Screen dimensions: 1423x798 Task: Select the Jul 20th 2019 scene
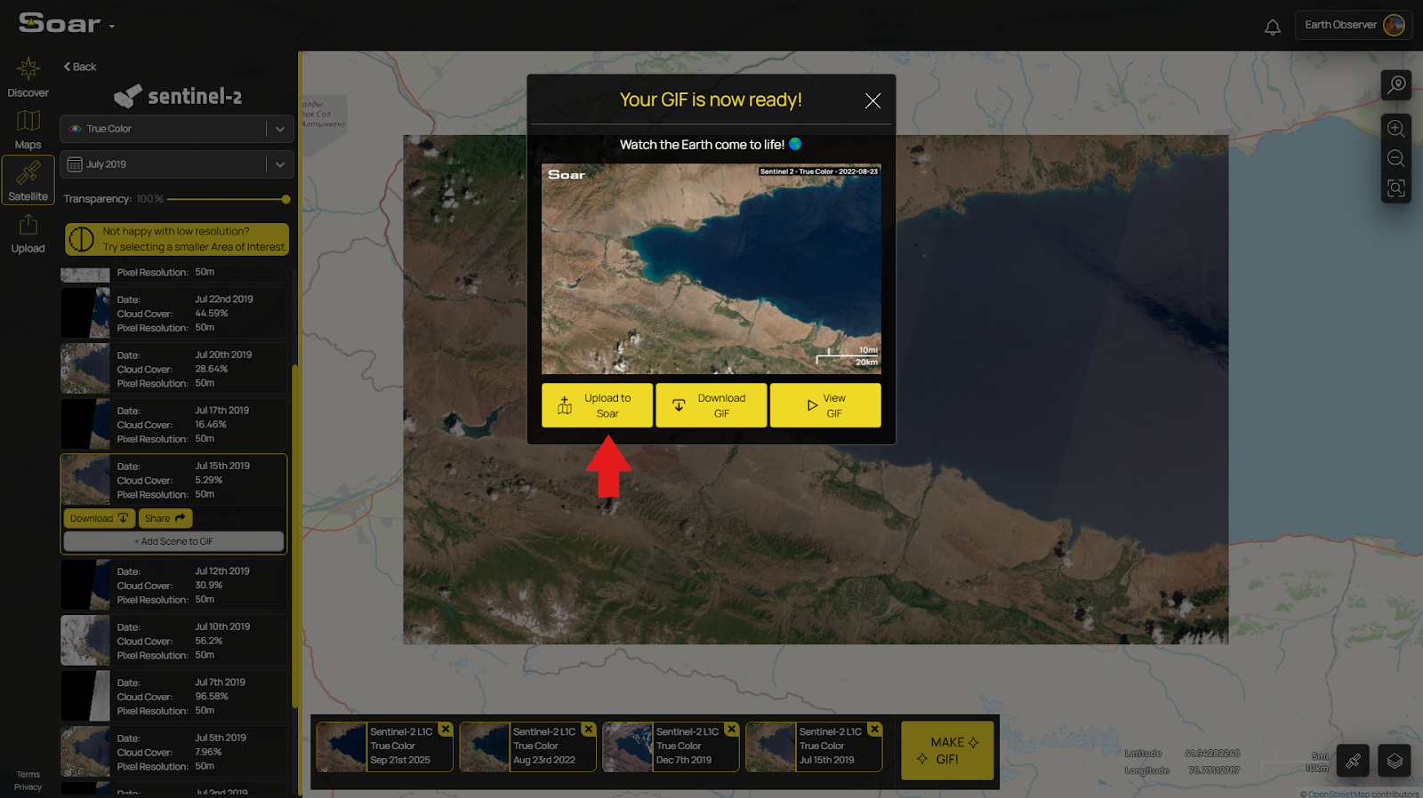(x=174, y=369)
